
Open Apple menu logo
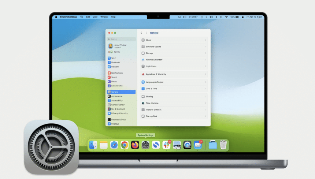tap(56, 17)
